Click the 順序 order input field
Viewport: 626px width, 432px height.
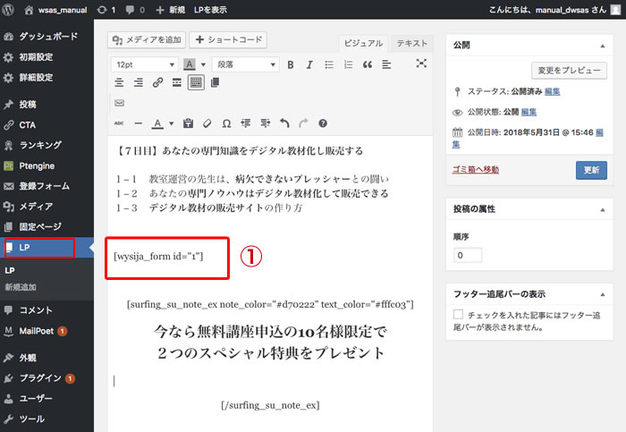[x=468, y=256]
